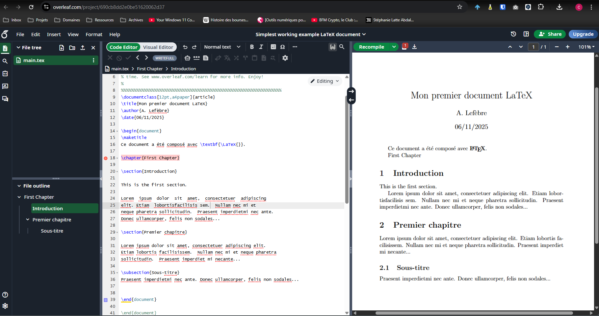Switch to the Visual Editor

pyautogui.click(x=158, y=47)
